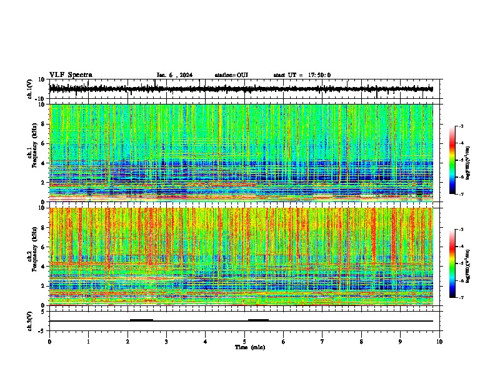Click the ch.1(V) waveform axis label
The image size is (495, 383).
(x=30, y=89)
